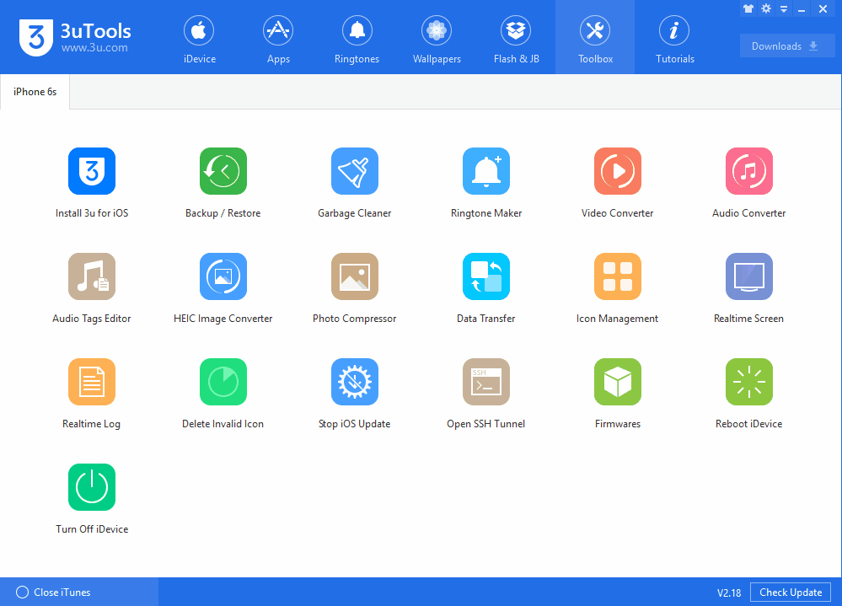Open the Garbage Cleaner tool
The image size is (842, 606).
(x=354, y=171)
